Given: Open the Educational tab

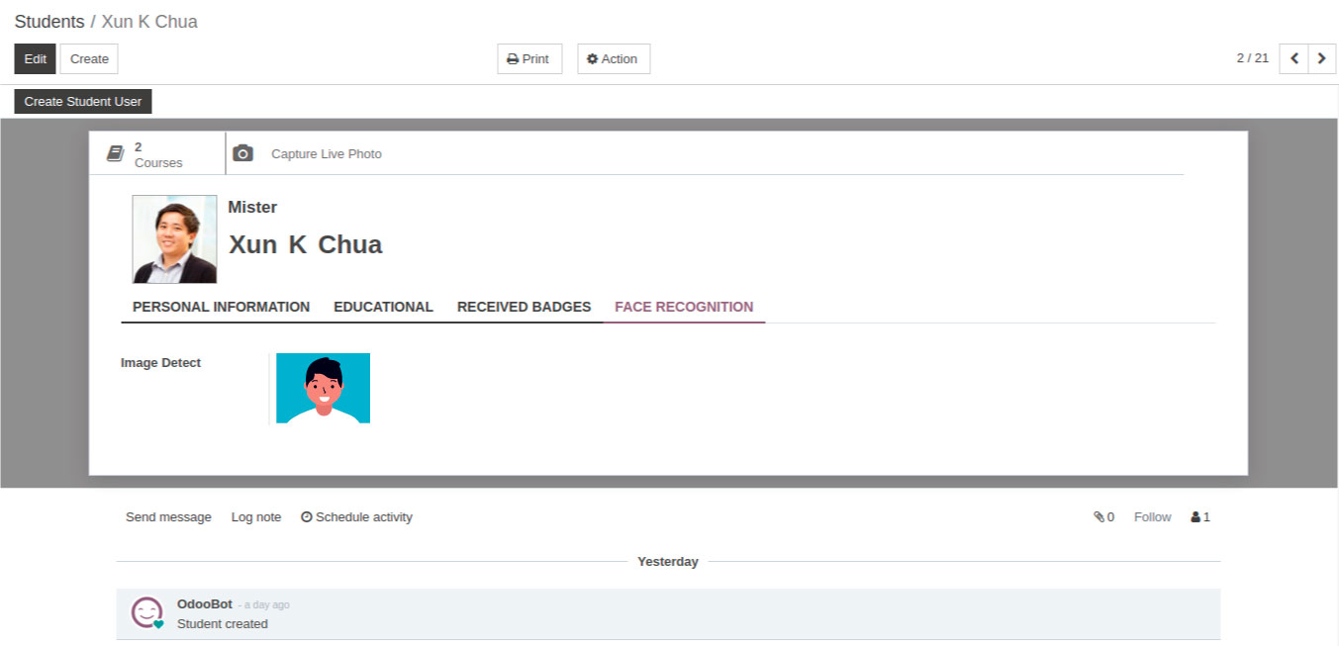Looking at the screenshot, I should (x=383, y=307).
